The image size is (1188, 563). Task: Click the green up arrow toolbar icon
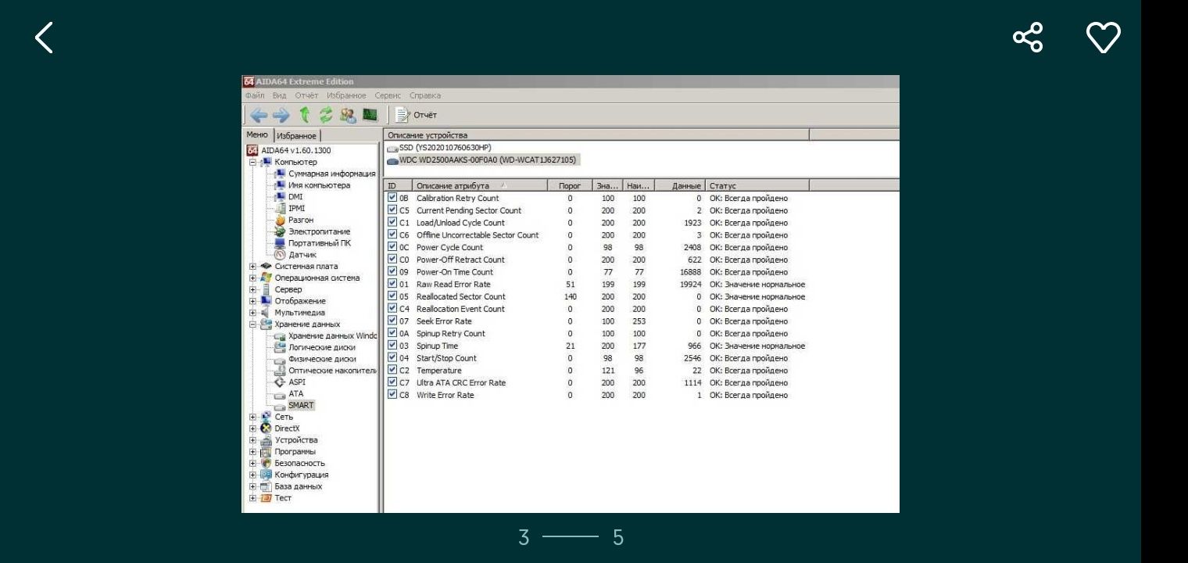[305, 115]
